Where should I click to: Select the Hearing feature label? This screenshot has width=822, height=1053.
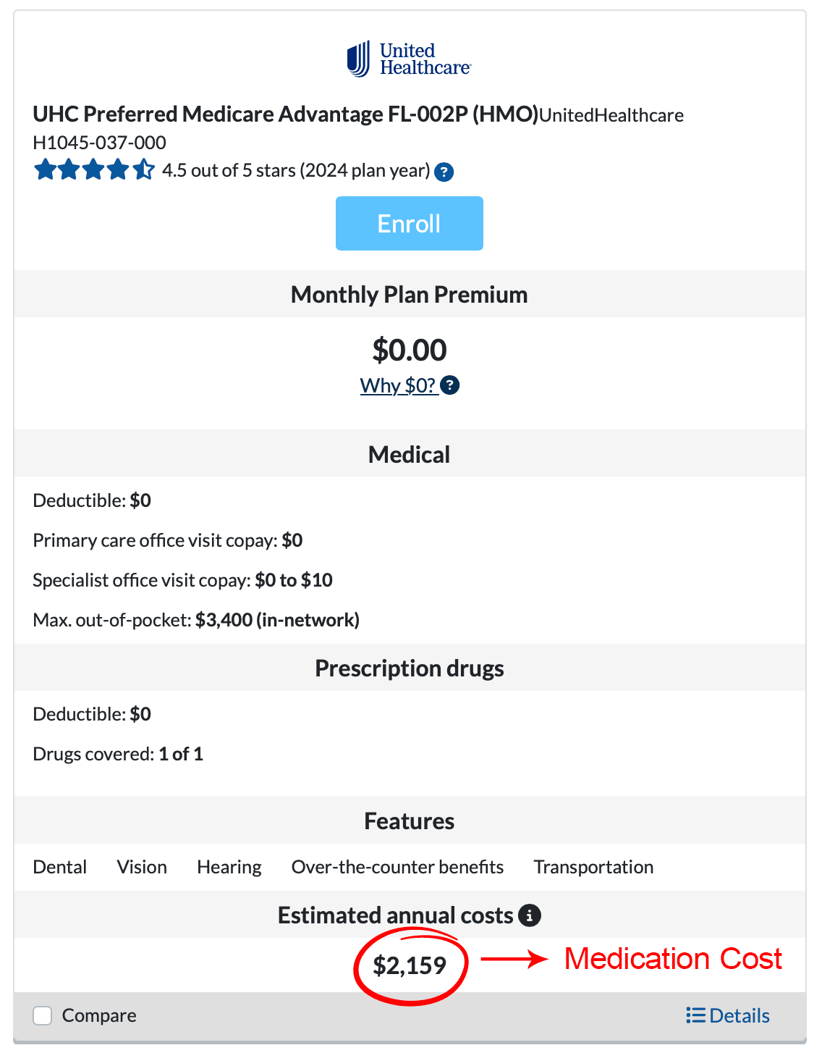(x=229, y=867)
